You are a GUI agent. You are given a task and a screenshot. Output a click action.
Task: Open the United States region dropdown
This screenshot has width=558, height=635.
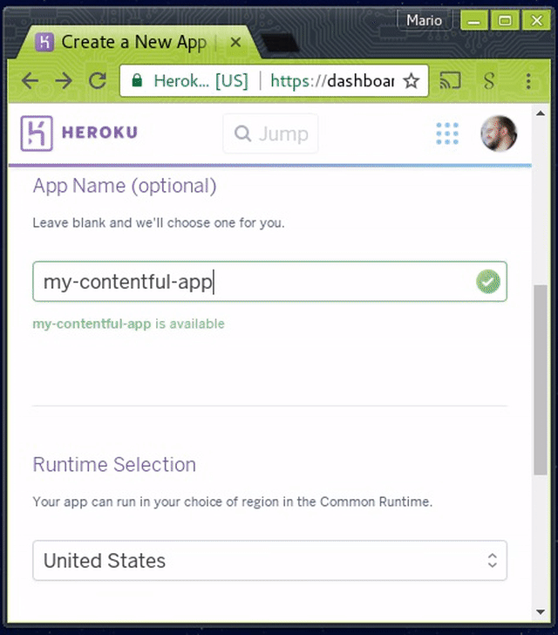tap(269, 561)
